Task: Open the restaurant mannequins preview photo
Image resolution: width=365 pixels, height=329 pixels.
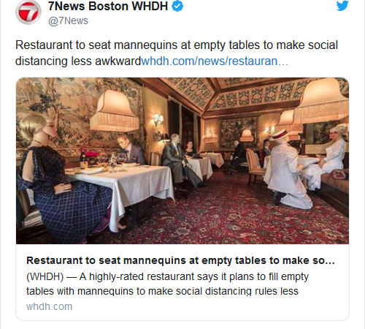Action: point(182,161)
